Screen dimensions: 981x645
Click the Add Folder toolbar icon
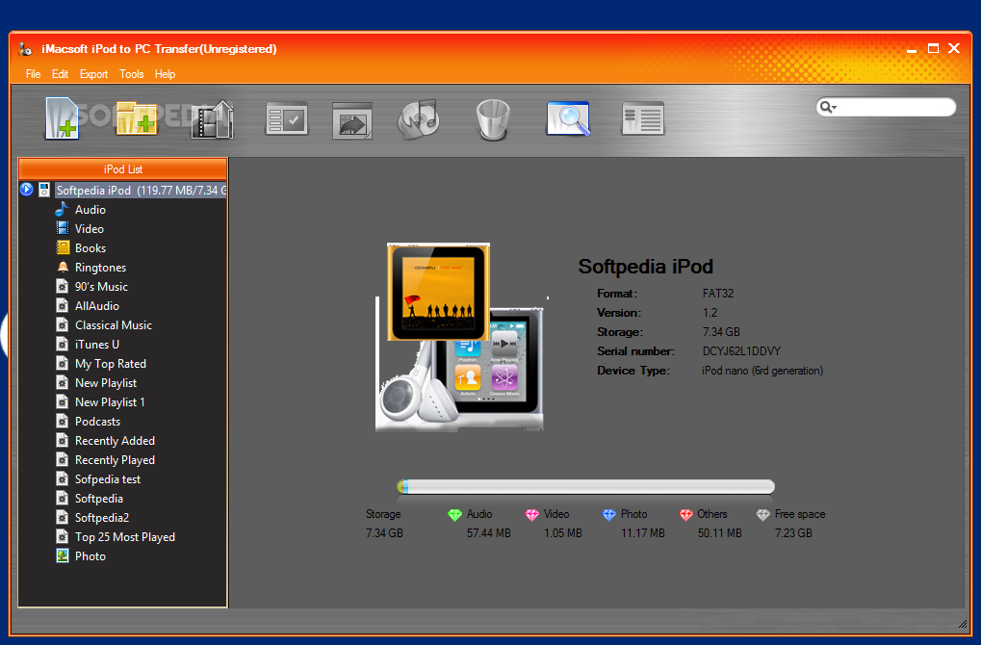pyautogui.click(x=136, y=118)
